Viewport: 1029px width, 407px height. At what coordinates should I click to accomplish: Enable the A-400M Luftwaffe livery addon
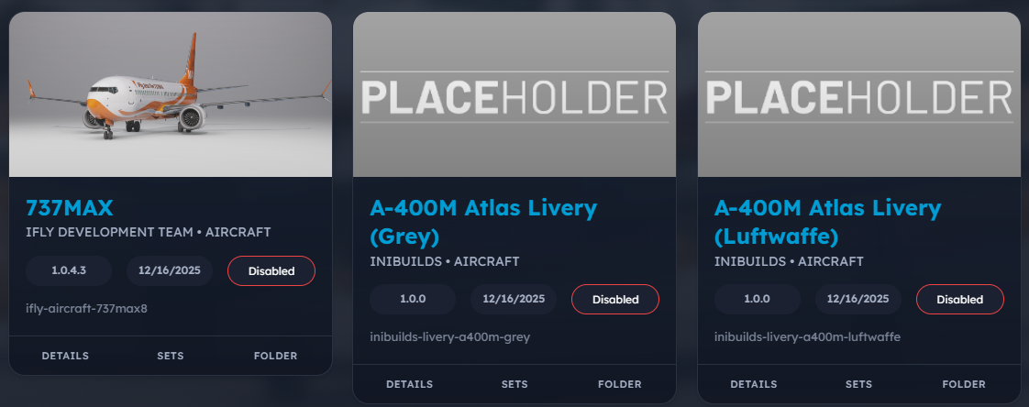point(959,300)
